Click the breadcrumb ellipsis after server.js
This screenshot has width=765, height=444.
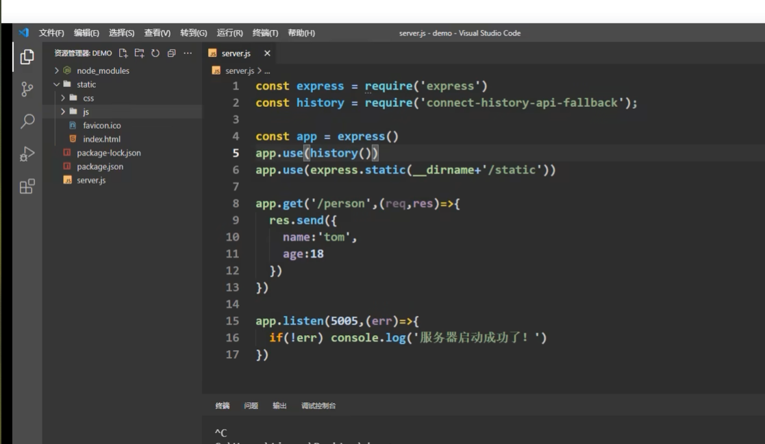pos(267,71)
